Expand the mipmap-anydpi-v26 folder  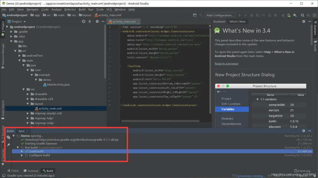(x=28, y=113)
